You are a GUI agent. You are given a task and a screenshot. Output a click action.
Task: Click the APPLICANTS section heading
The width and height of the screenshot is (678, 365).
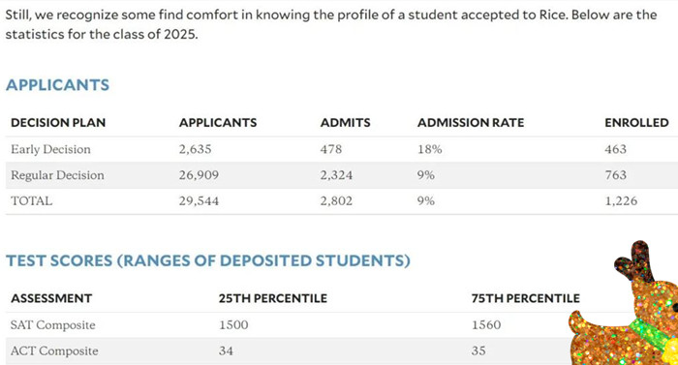pos(57,85)
